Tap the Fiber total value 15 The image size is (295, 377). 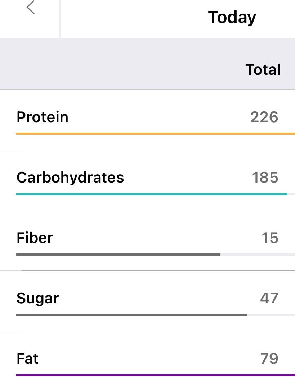tap(270, 238)
